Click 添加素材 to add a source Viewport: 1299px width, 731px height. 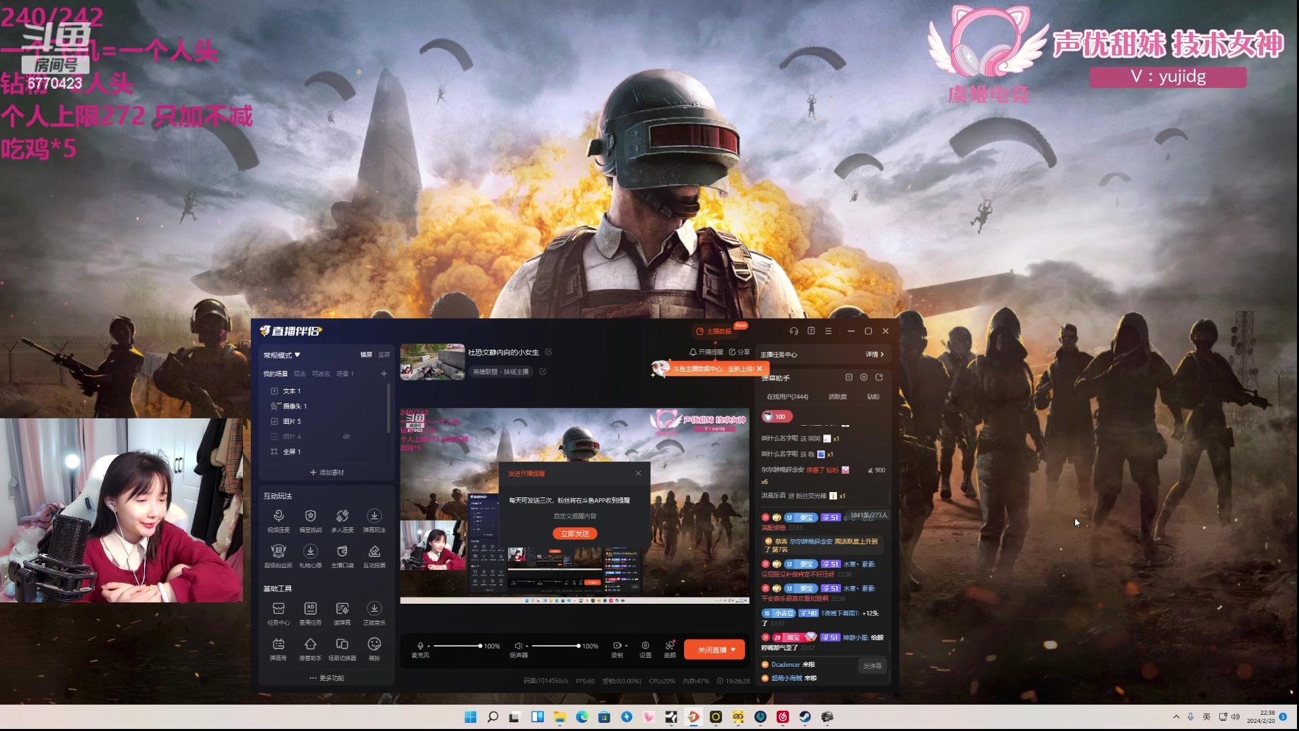327,472
